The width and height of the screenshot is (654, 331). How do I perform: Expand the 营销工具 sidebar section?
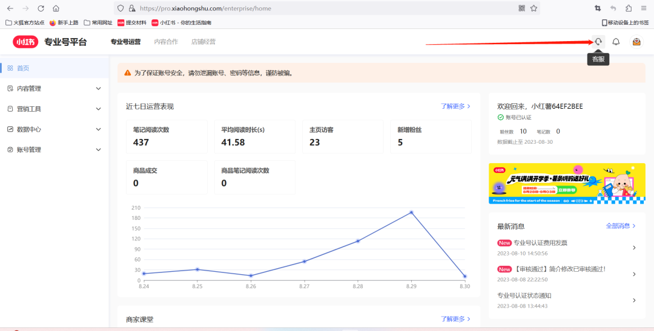click(x=54, y=109)
